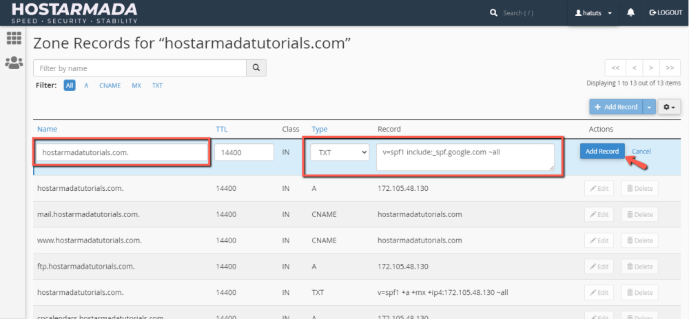
Task: Click the notifications bell icon
Action: click(630, 12)
